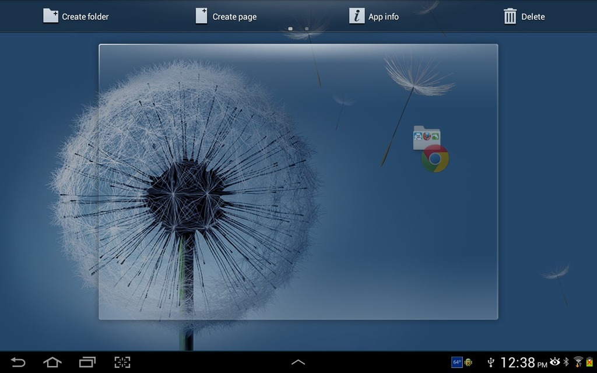Open the folder with grouped app icons
Screen dimensions: 597x373
pyautogui.click(x=427, y=137)
